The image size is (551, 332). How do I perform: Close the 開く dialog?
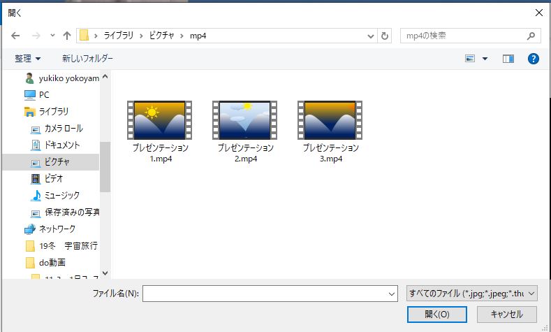538,13
